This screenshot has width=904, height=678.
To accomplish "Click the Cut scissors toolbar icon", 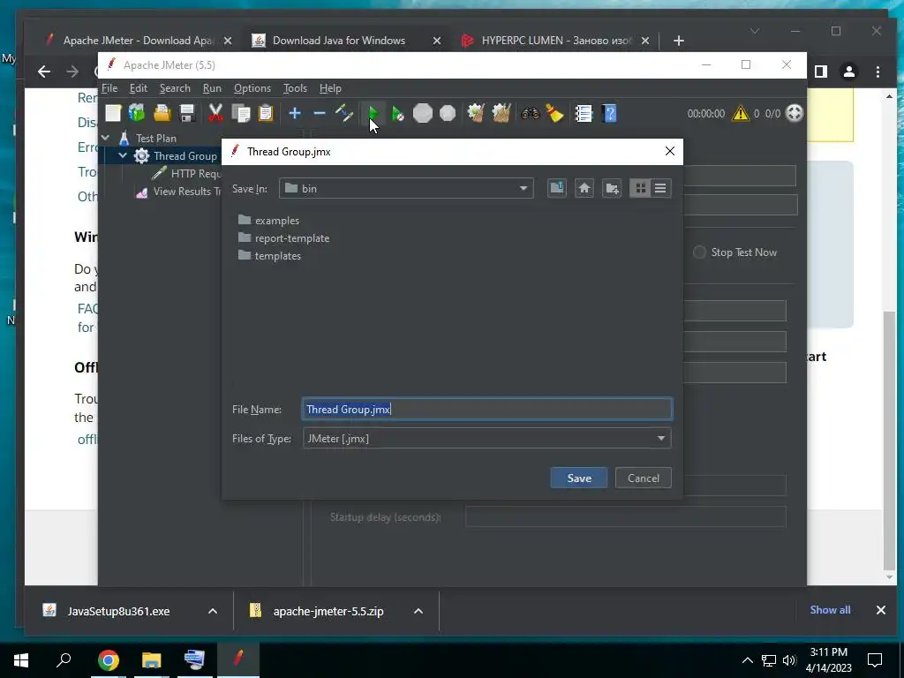I will click(x=215, y=113).
